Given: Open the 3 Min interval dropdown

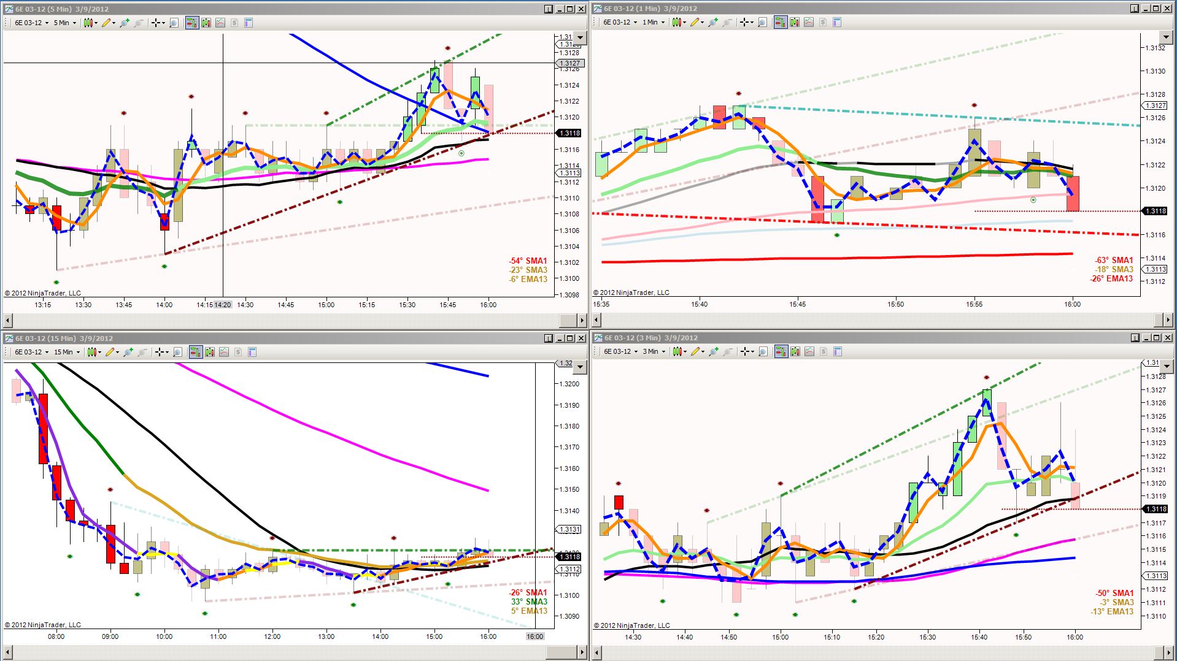Looking at the screenshot, I should 654,351.
